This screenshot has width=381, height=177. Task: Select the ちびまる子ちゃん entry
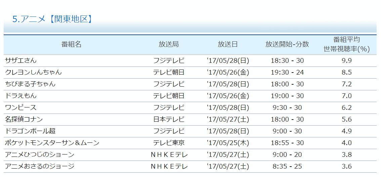pyautogui.click(x=30, y=84)
